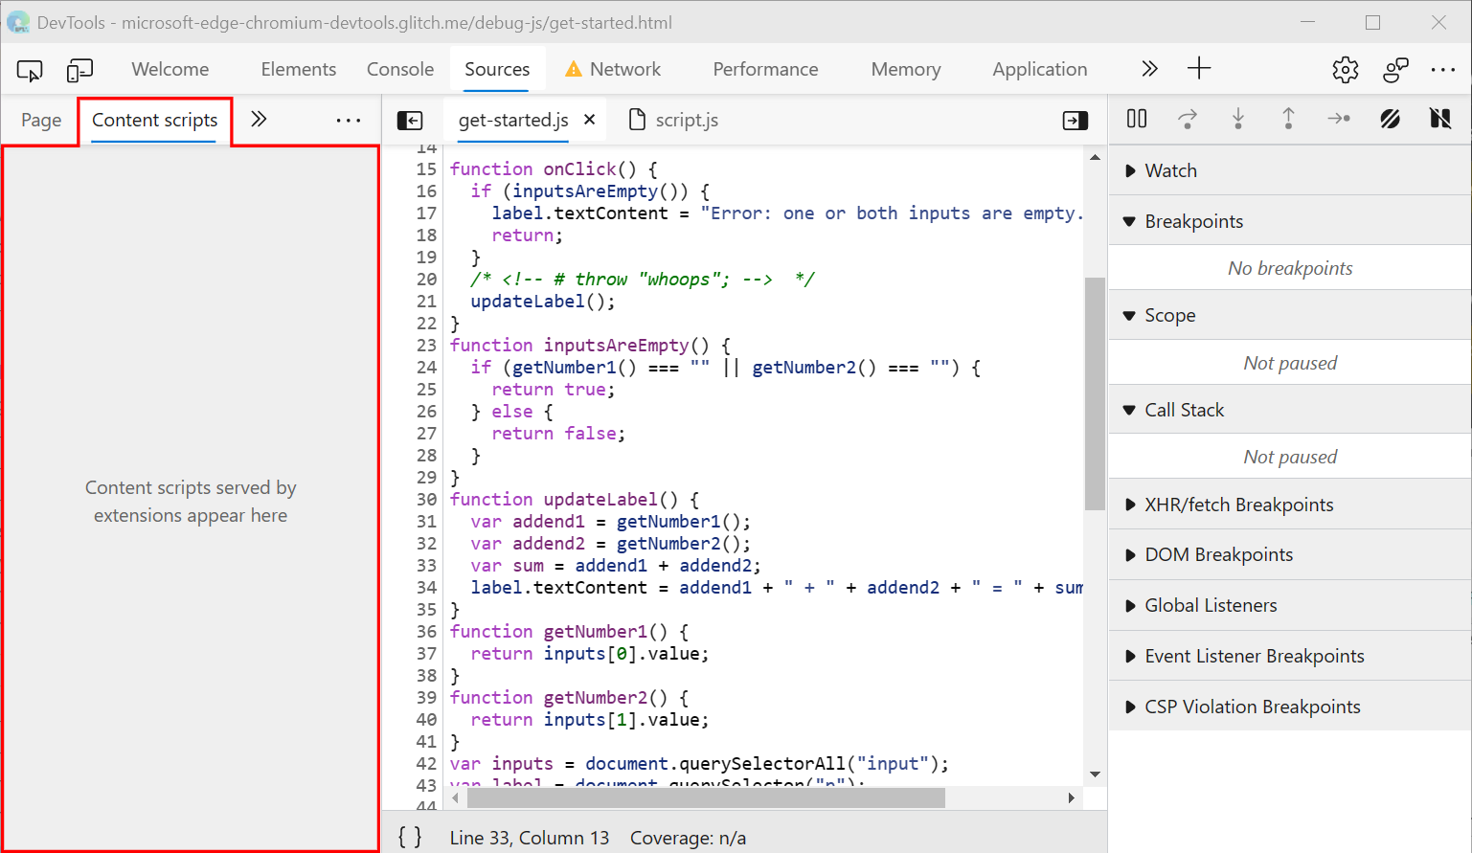This screenshot has height=853, width=1472.
Task: Toggle Don't pause on exceptions
Action: click(x=1440, y=119)
